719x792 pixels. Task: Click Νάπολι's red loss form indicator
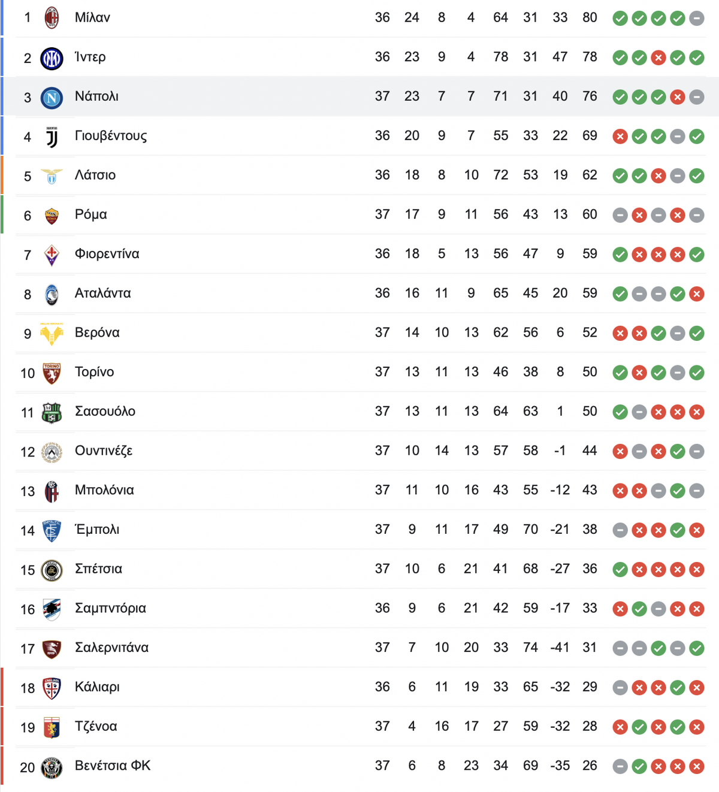677,97
